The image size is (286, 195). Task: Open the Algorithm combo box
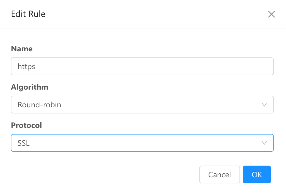[x=142, y=105]
